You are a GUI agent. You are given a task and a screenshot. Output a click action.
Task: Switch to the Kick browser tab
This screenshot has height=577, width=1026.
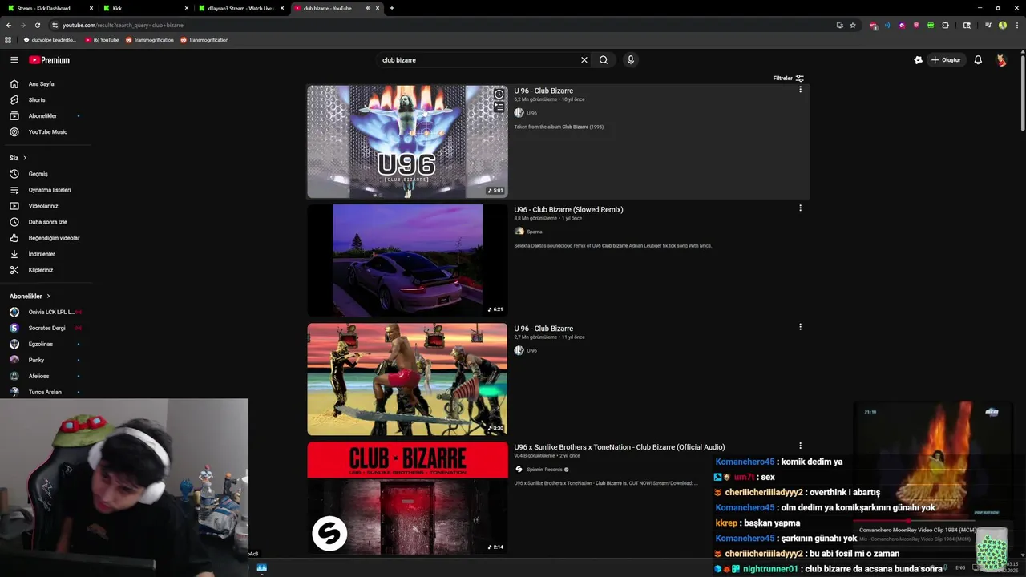145,8
